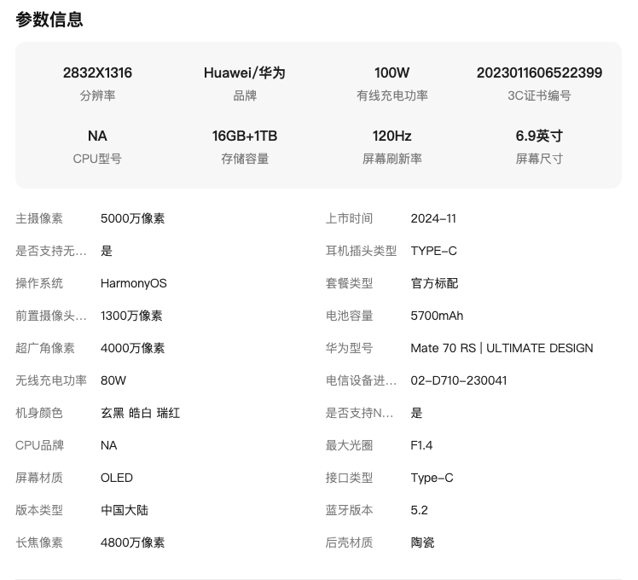Click the 120Hz screen refresh rate value
This screenshot has height=580, width=638.
pyautogui.click(x=391, y=136)
